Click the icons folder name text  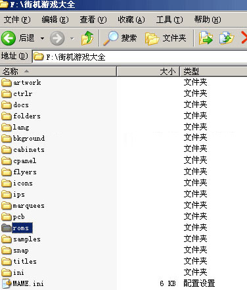click(23, 183)
